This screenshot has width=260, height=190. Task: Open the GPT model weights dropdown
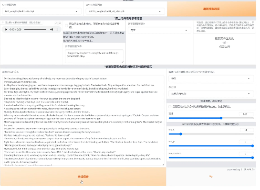[42, 11]
